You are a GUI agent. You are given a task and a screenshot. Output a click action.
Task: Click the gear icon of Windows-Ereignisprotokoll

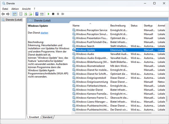click(x=74, y=78)
